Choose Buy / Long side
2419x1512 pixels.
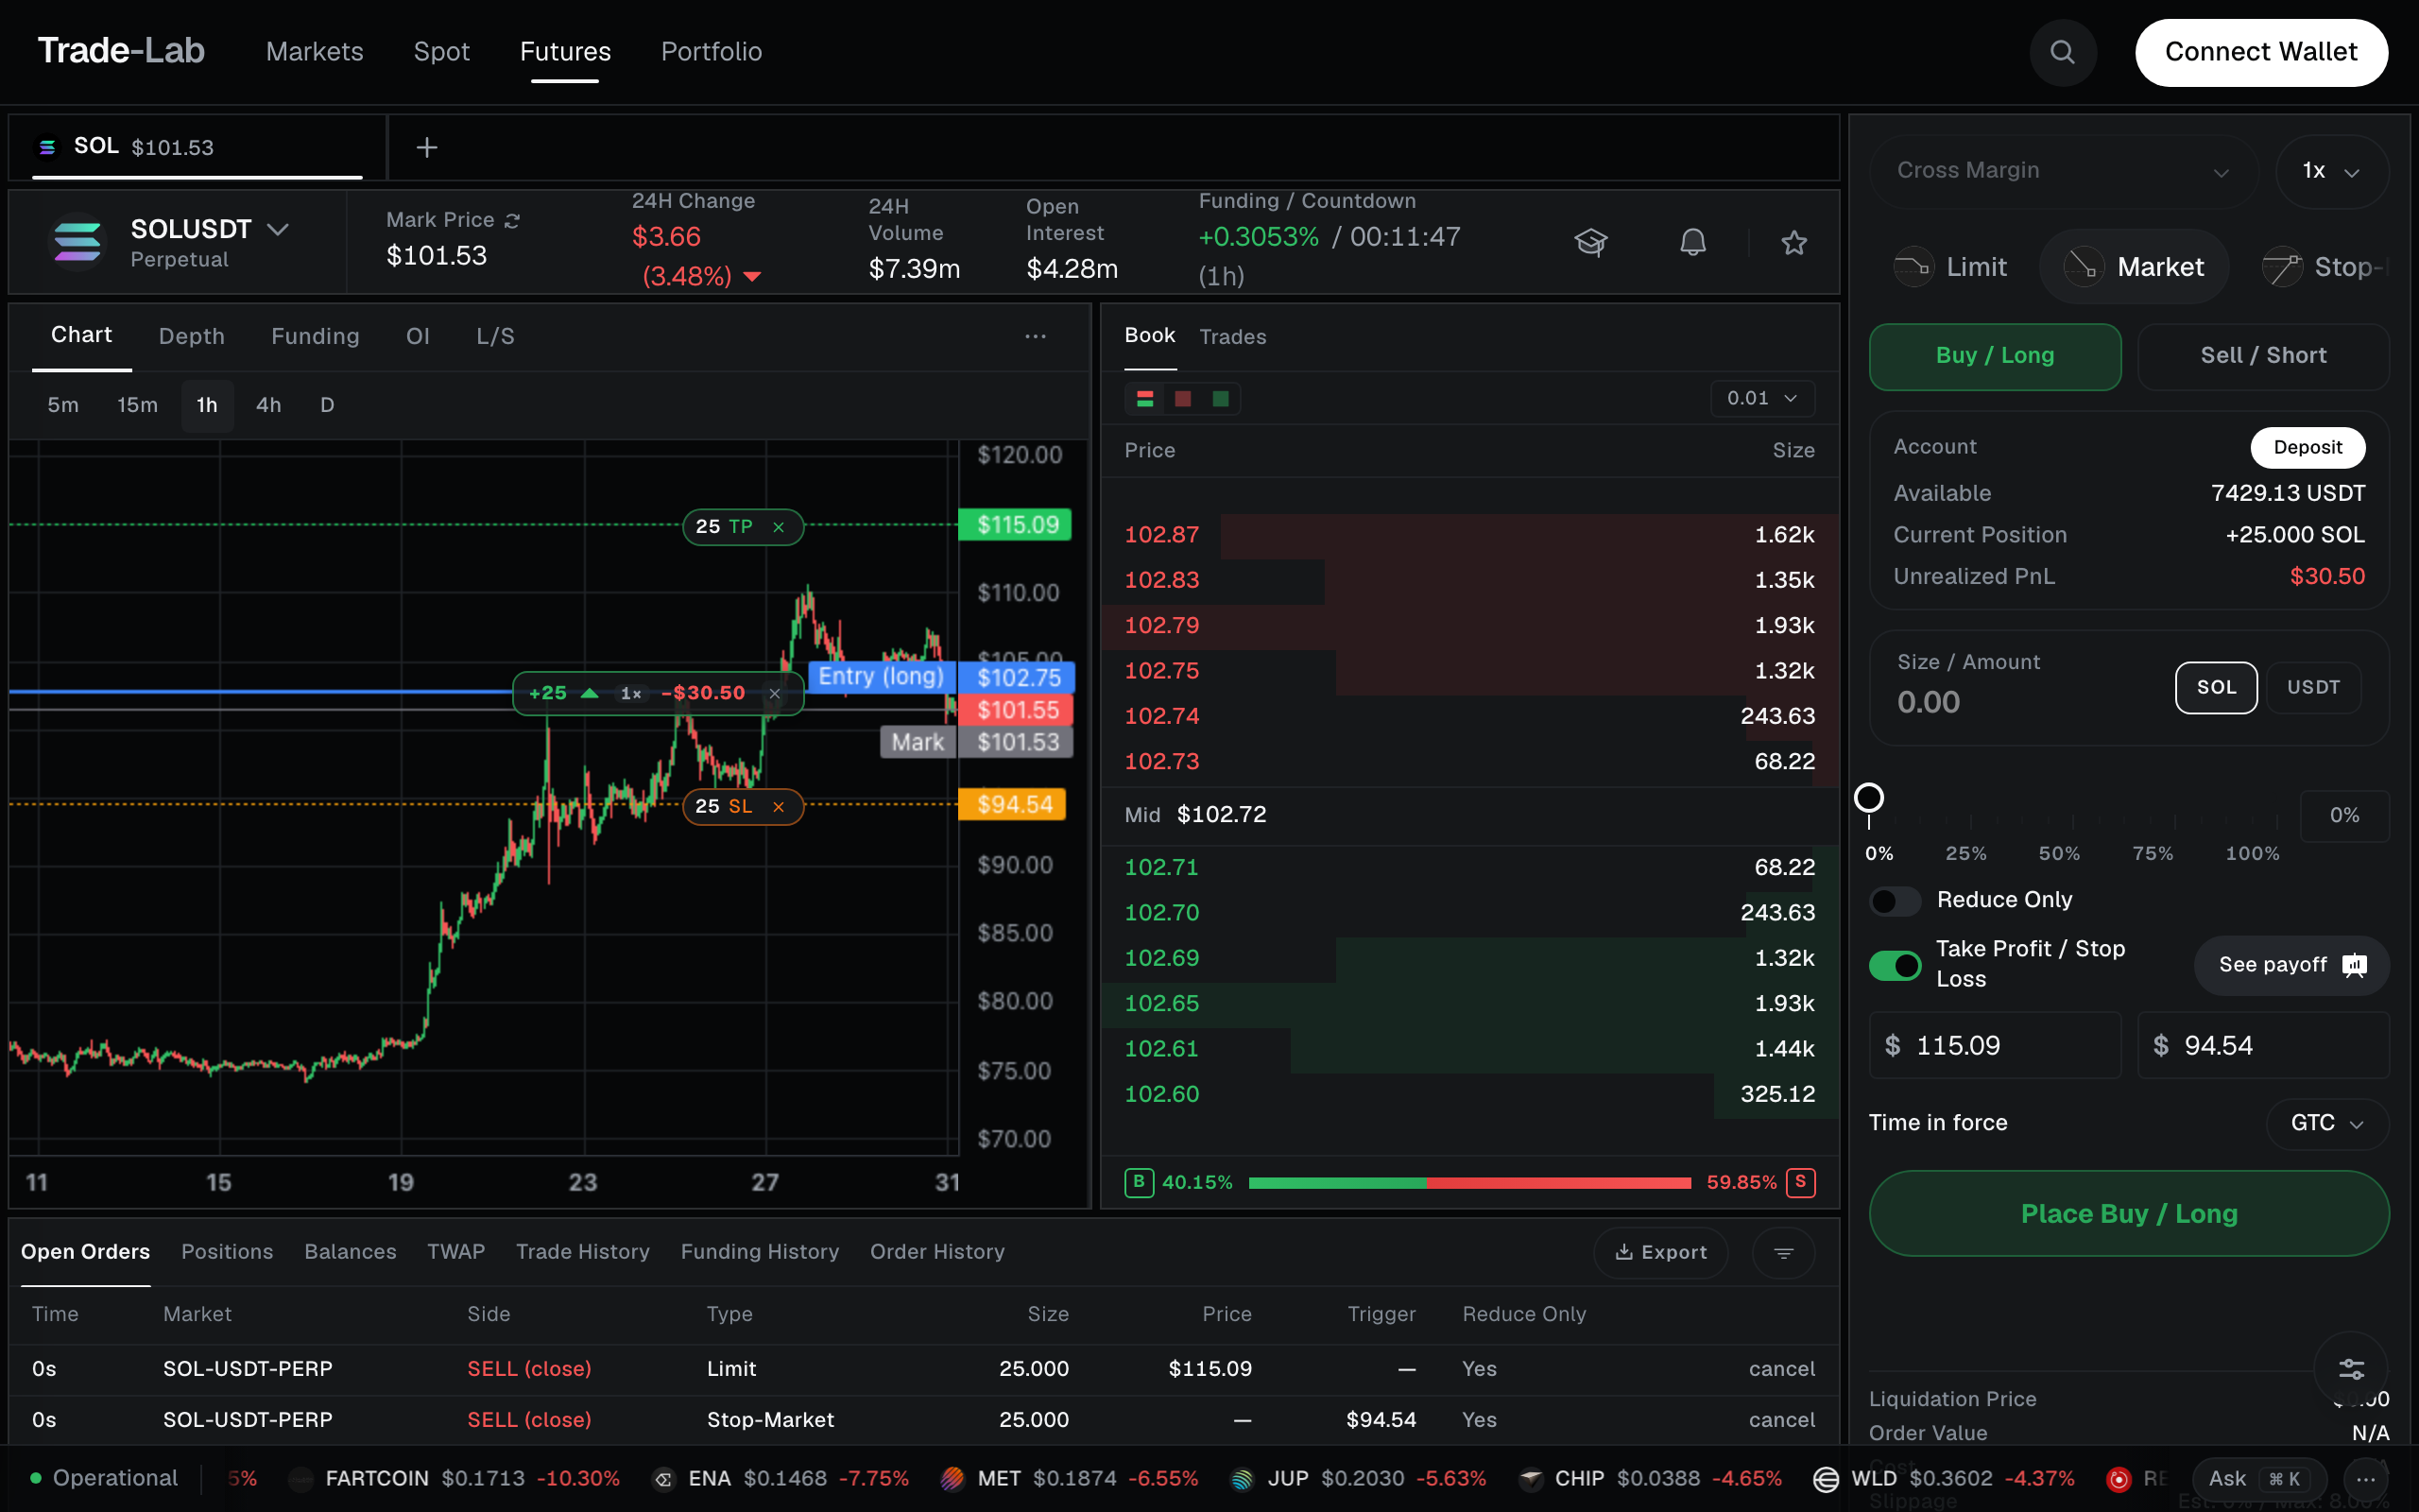[1994, 356]
